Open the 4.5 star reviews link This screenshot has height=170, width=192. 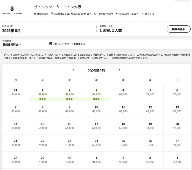point(127,14)
